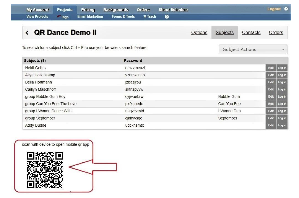Click Edit for group Can You Feel The Love
The image size is (299, 198).
tap(271, 104)
